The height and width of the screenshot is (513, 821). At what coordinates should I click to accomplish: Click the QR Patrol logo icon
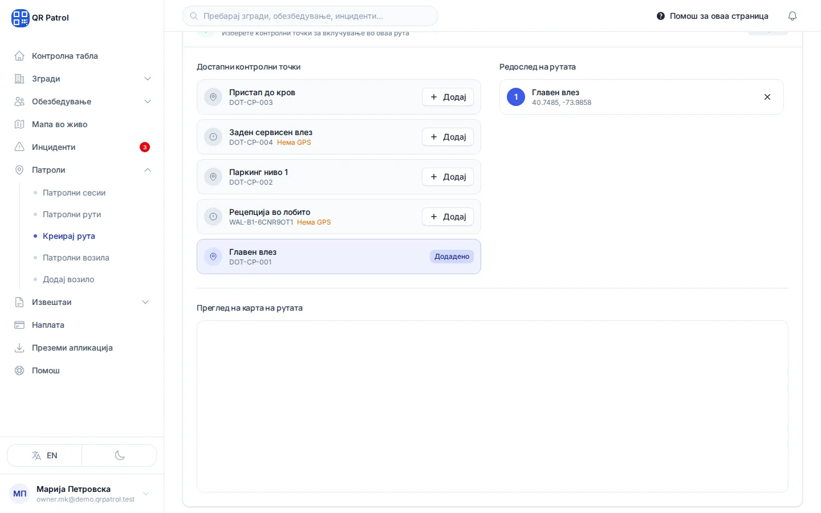(x=20, y=18)
